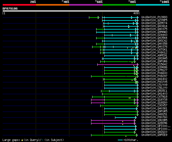The image size is (172, 142).
Task: Select the UniRef100_Q9ZQI0 label
Action: click(x=154, y=132)
